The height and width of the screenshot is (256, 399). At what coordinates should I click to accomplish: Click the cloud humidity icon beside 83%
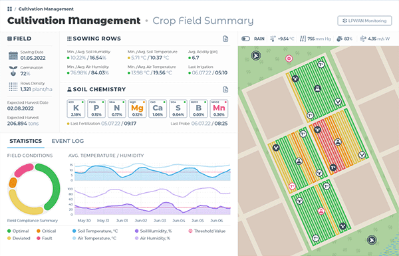339,39
